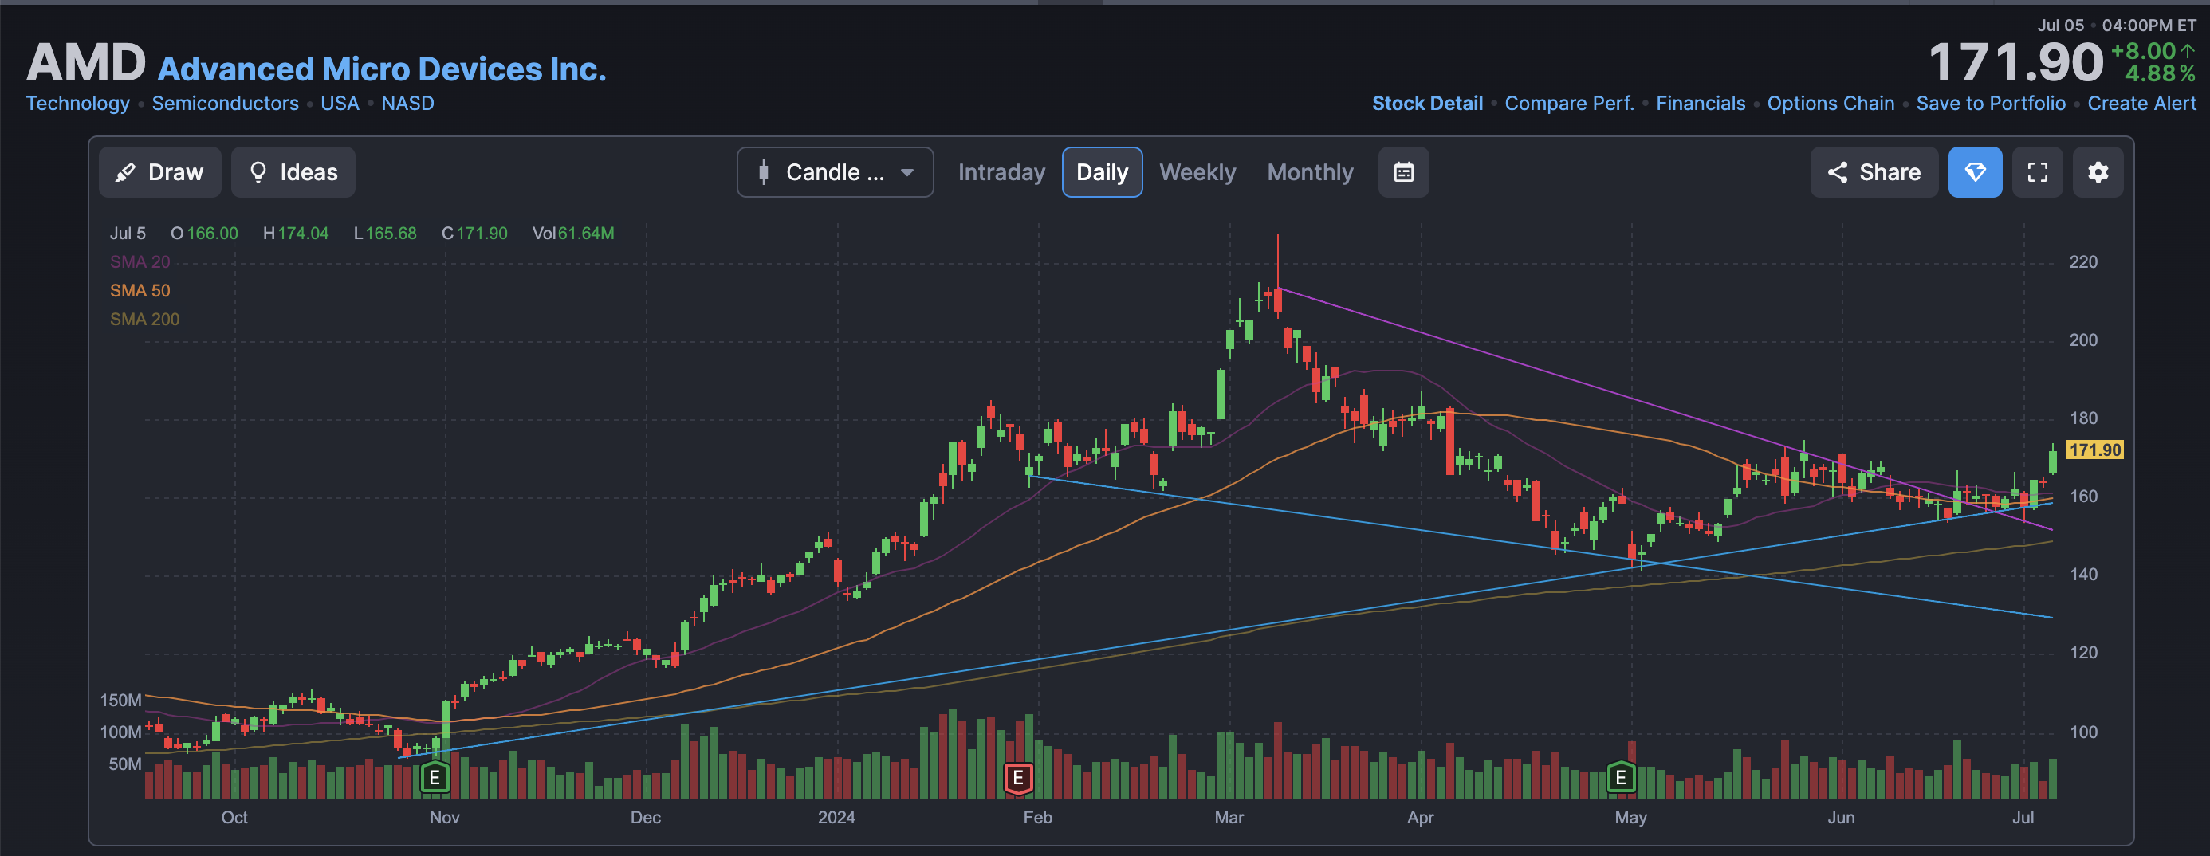Click the Jul 5 date in OHLC readout
This screenshot has height=856, width=2210.
pyautogui.click(x=128, y=234)
